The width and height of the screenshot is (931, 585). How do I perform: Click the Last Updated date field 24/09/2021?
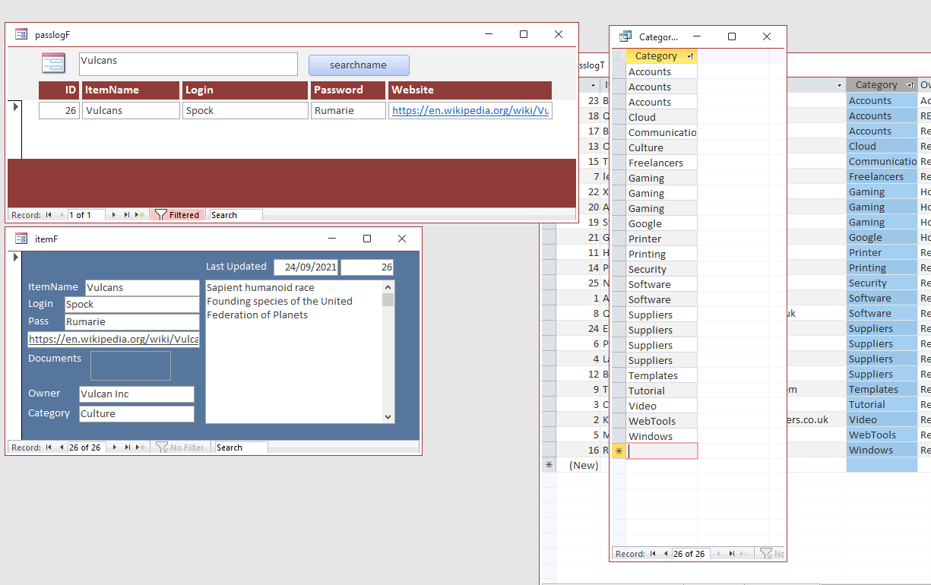tap(306, 267)
